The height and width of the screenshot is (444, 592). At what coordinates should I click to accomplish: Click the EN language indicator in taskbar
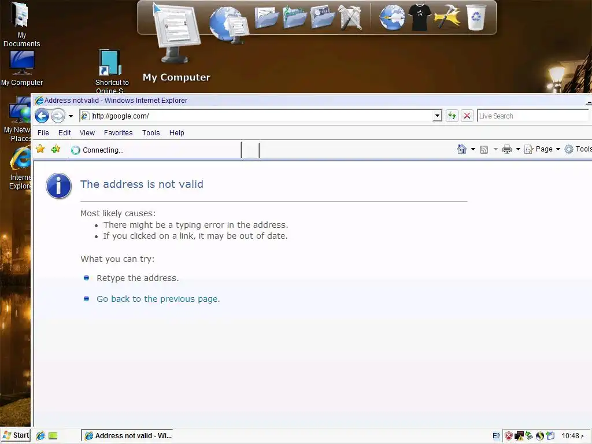pyautogui.click(x=497, y=436)
